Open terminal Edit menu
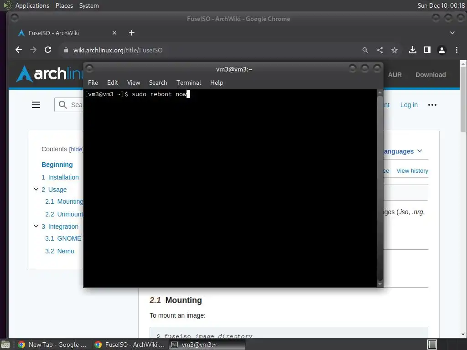Screen dimensions: 467x350 pyautogui.click(x=113, y=82)
